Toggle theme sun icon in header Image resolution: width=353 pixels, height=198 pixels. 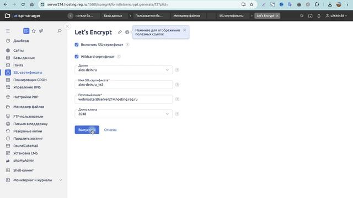point(302,16)
